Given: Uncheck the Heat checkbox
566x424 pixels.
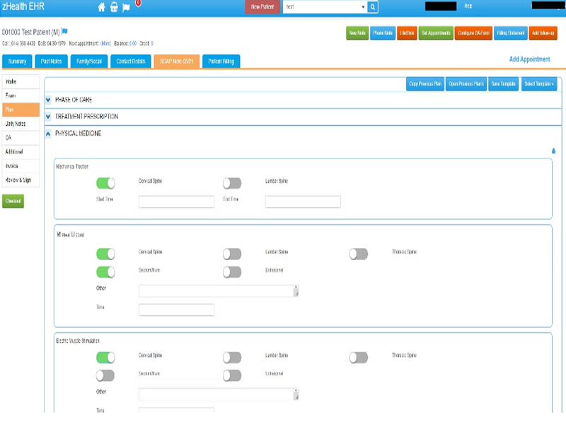Looking at the screenshot, I should point(59,234).
